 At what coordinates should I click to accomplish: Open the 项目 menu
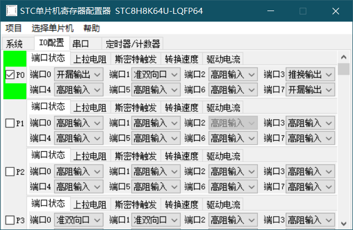tap(13, 28)
